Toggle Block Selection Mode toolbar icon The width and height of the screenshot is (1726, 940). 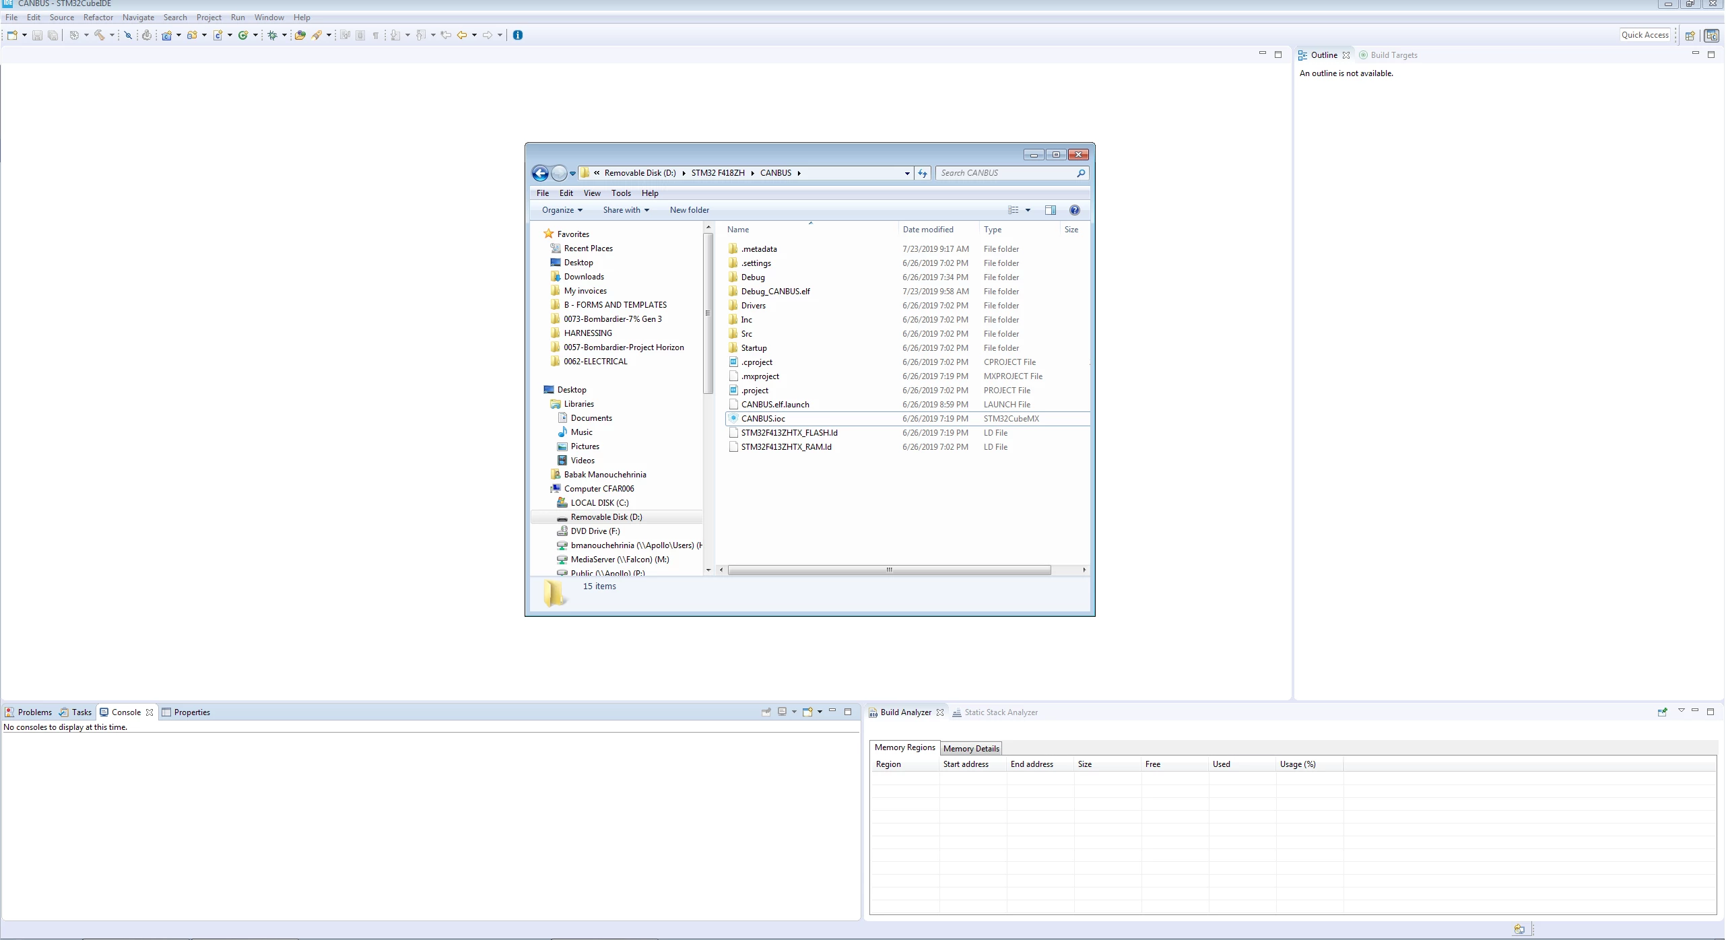tap(360, 35)
